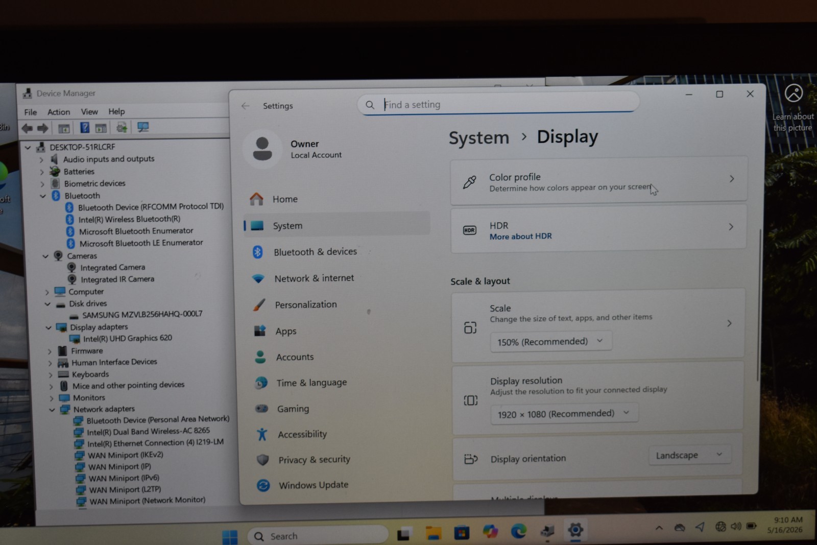Click the Find a setting search box
The image size is (817, 545).
pos(498,105)
